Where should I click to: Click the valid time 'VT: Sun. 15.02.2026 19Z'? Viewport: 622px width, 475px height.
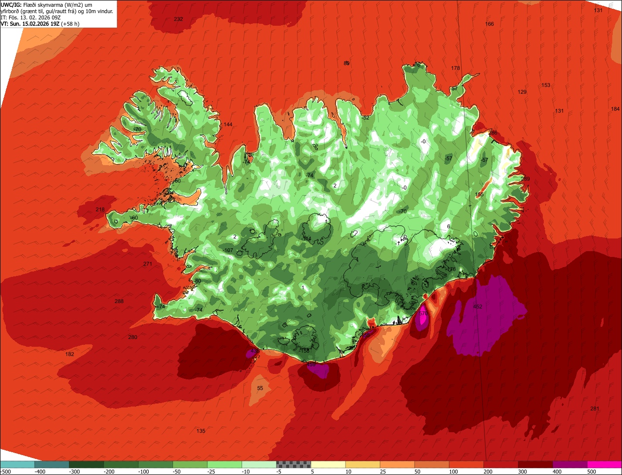(30, 23)
